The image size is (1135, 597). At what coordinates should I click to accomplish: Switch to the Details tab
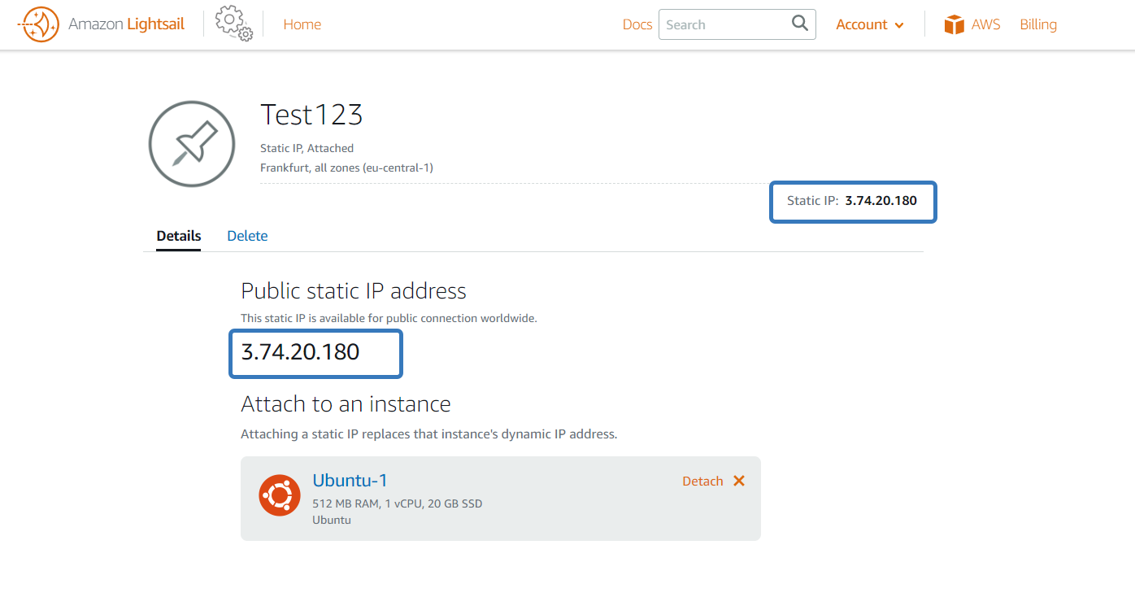point(178,236)
